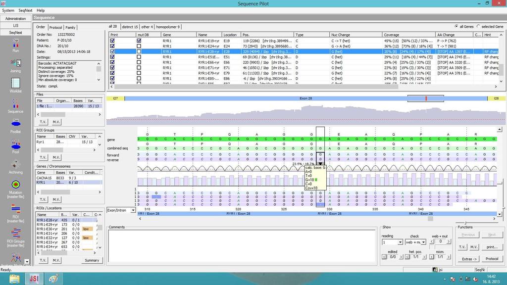
Task: Toggle mut DB checkbox for the RYR1-E19-ryr row
Action: (x=139, y=41)
